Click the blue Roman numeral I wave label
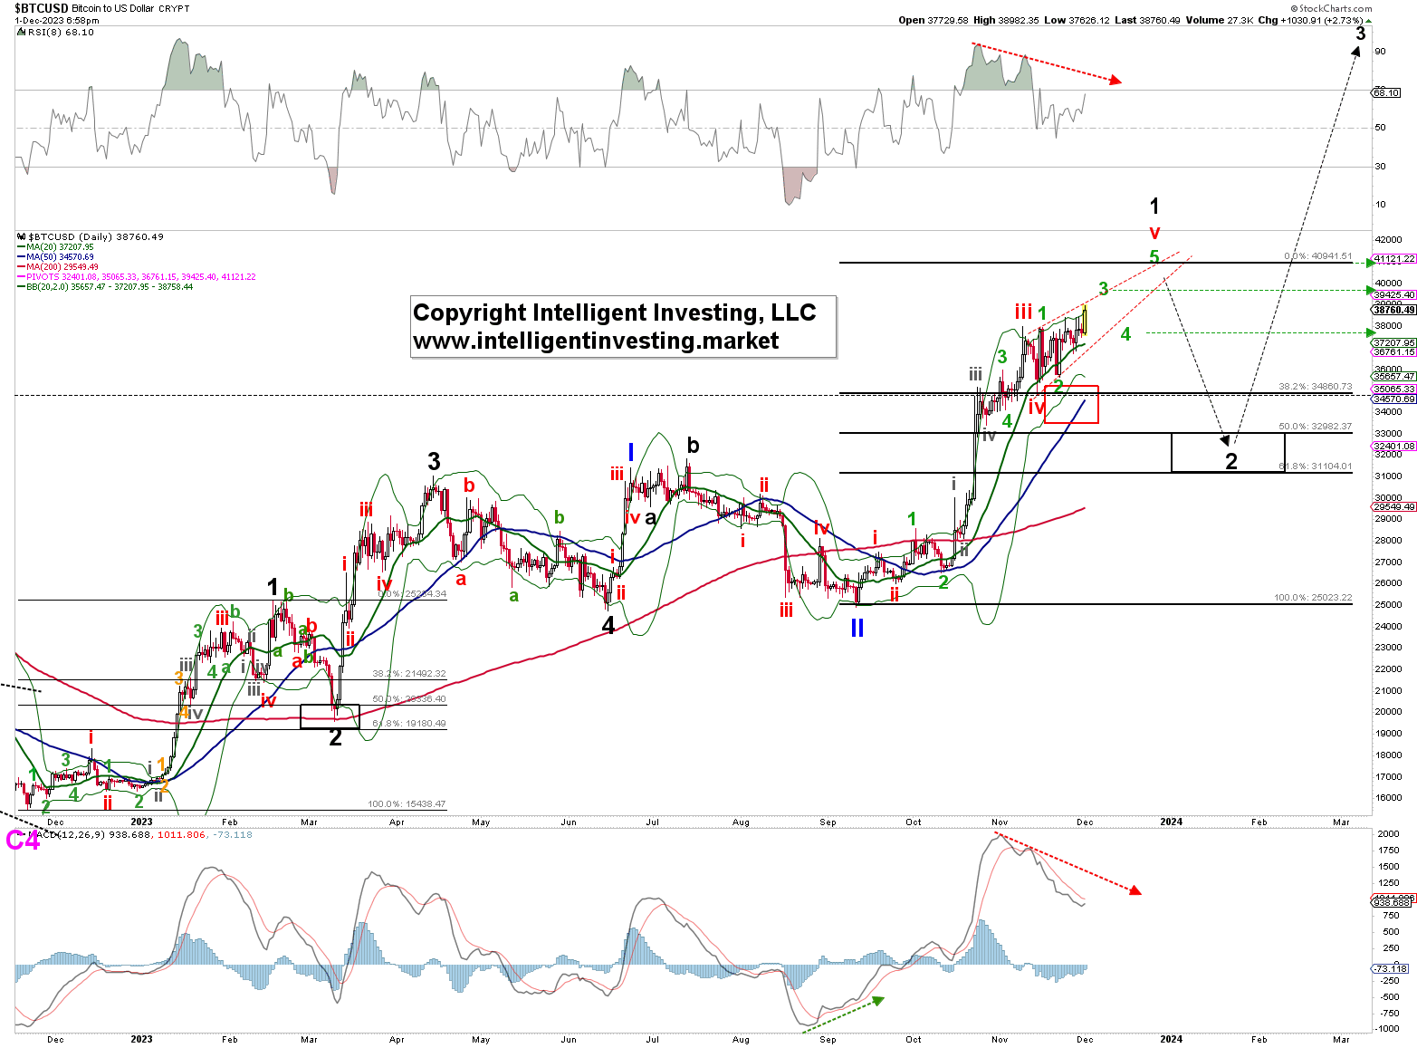Viewport: 1417px width, 1048px height. [631, 452]
